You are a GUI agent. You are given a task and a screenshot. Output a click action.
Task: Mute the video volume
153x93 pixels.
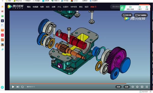click(133, 87)
